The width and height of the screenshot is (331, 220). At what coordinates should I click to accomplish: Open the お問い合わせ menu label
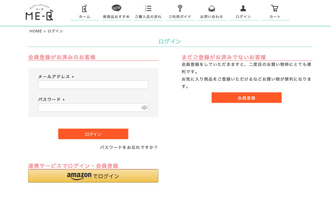211,17
